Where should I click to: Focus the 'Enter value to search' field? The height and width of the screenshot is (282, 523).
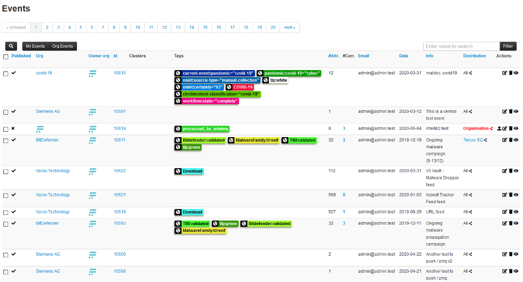coord(461,46)
